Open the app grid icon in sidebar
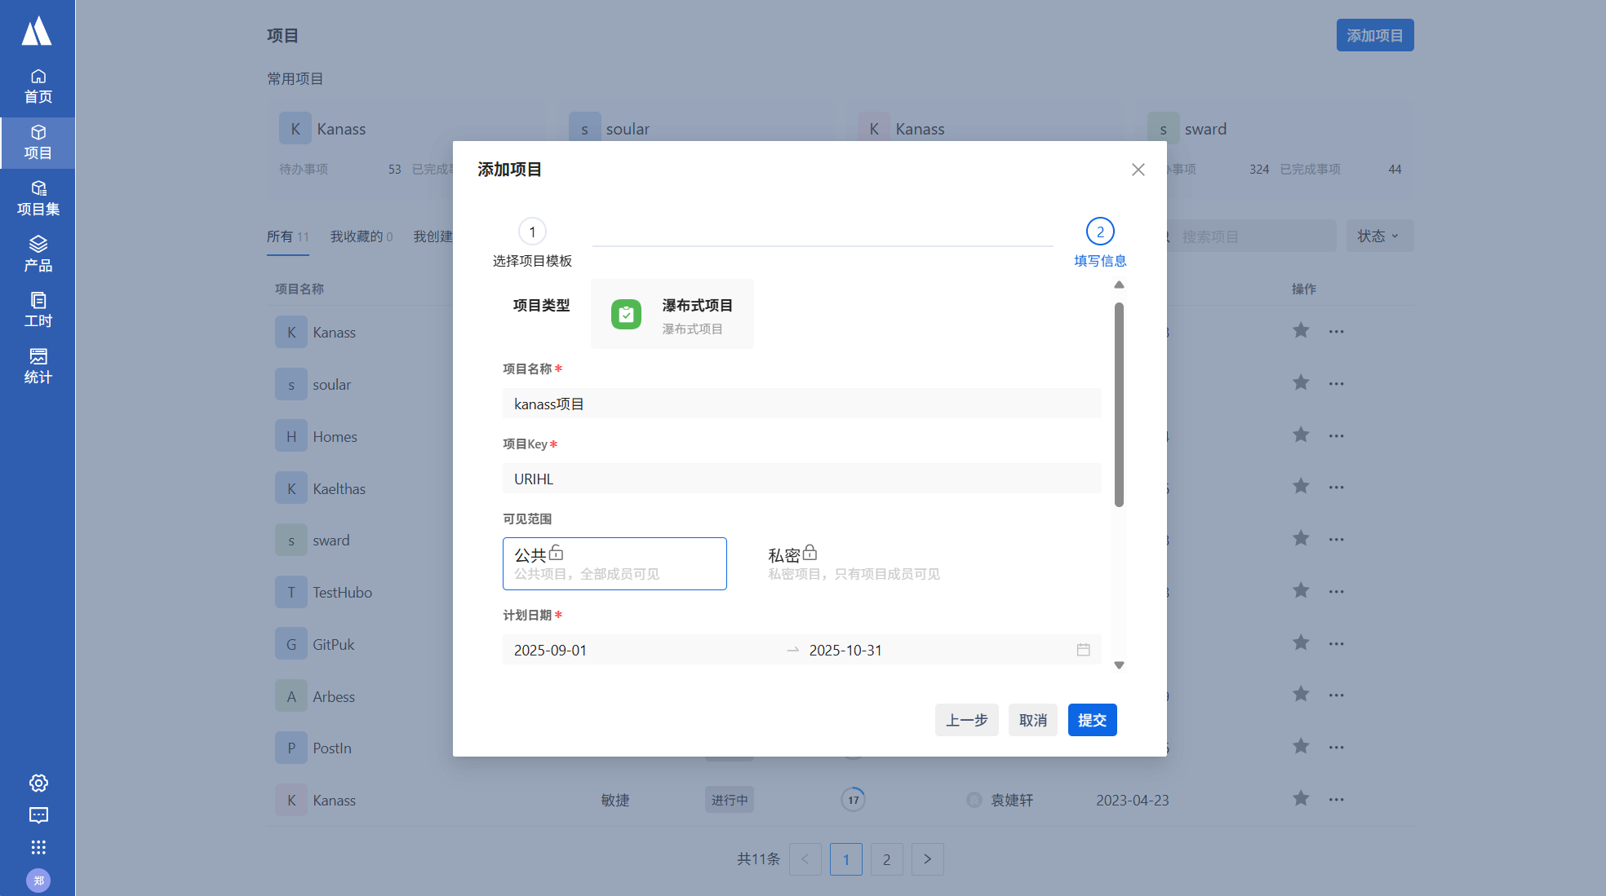The height and width of the screenshot is (896, 1606). (x=38, y=847)
